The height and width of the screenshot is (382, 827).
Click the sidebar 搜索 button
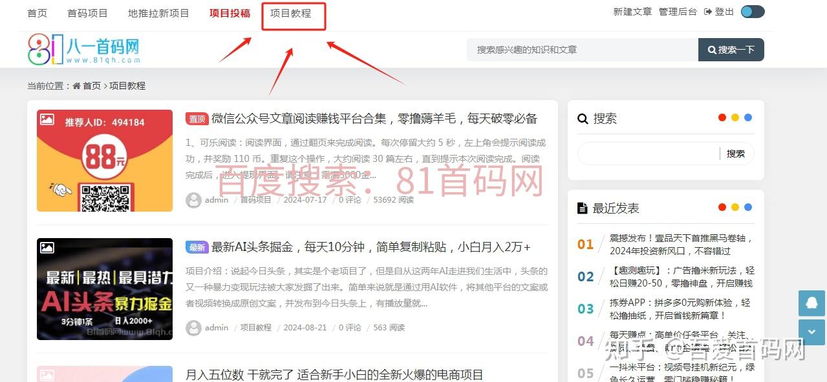(x=736, y=154)
